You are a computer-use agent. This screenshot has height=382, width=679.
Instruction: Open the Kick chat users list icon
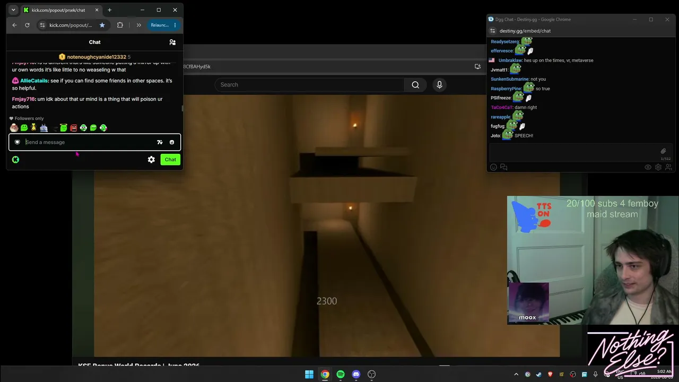pyautogui.click(x=172, y=42)
